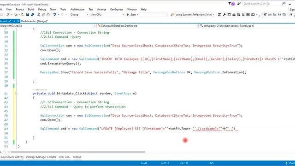295x166 pixels.
Task: Click the Solution Explorer window icon
Action: coord(219,14)
